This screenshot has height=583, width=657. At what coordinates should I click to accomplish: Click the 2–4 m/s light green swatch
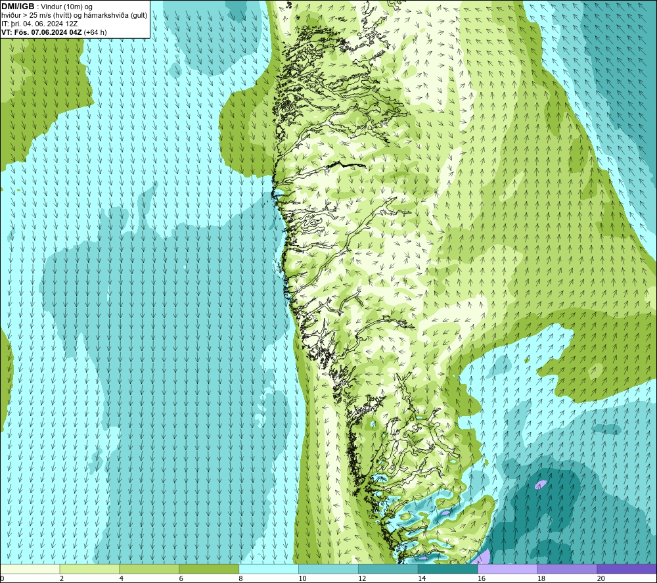coord(89,569)
